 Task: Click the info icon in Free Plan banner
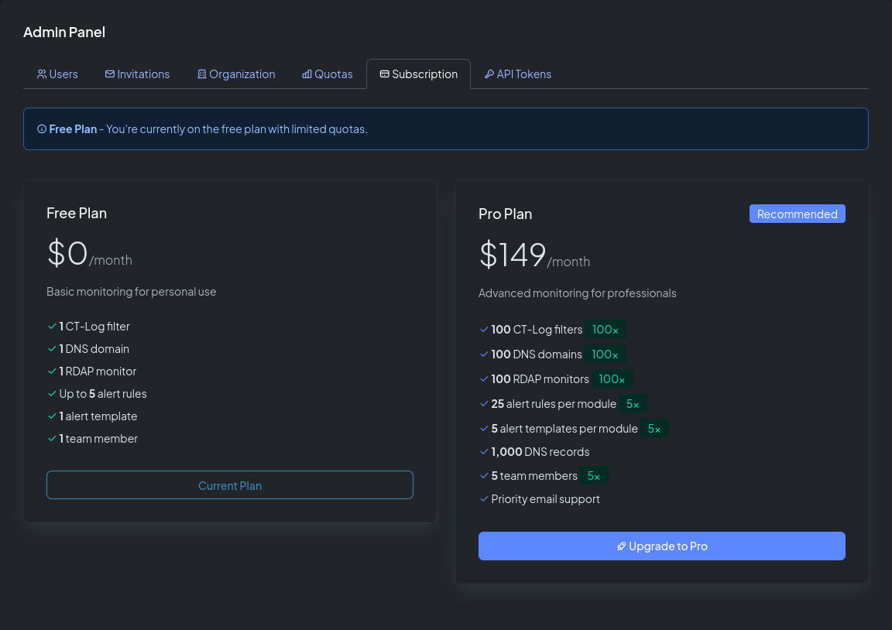click(42, 129)
